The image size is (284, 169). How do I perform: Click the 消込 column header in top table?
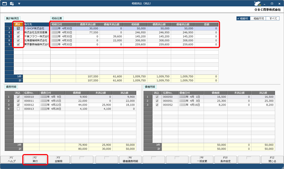(18, 24)
